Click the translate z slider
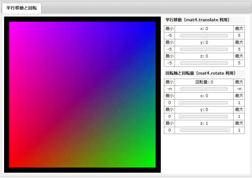Image resolution: width=252 pixels, height=178 pixels. point(204,63)
